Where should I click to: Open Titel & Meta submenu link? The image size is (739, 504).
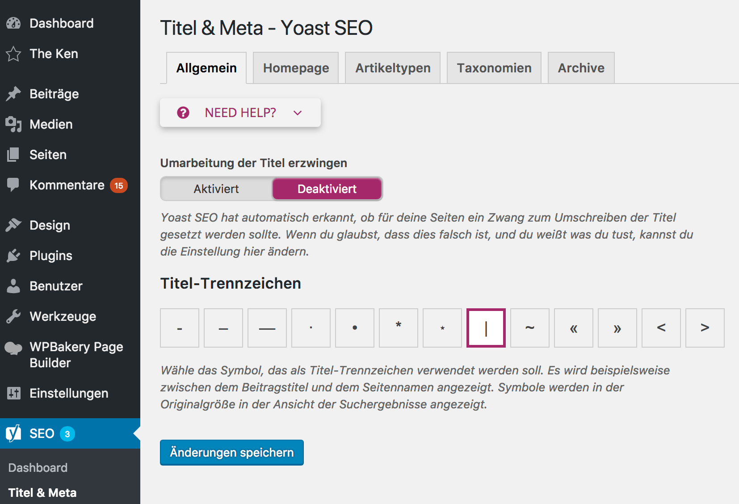42,492
